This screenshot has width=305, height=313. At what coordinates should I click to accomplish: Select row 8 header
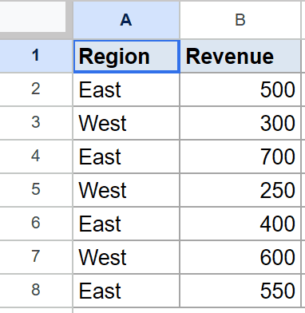36,291
